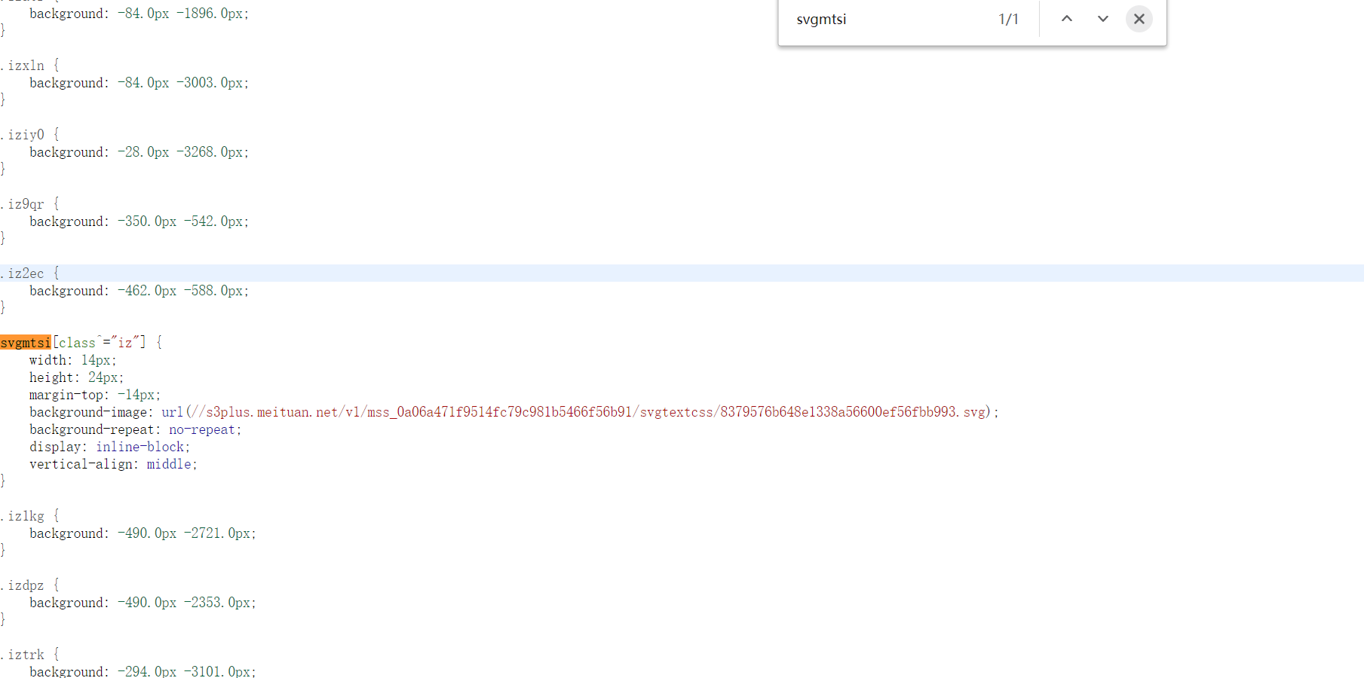1364x678 pixels.
Task: Close the find bar
Action: (x=1139, y=19)
